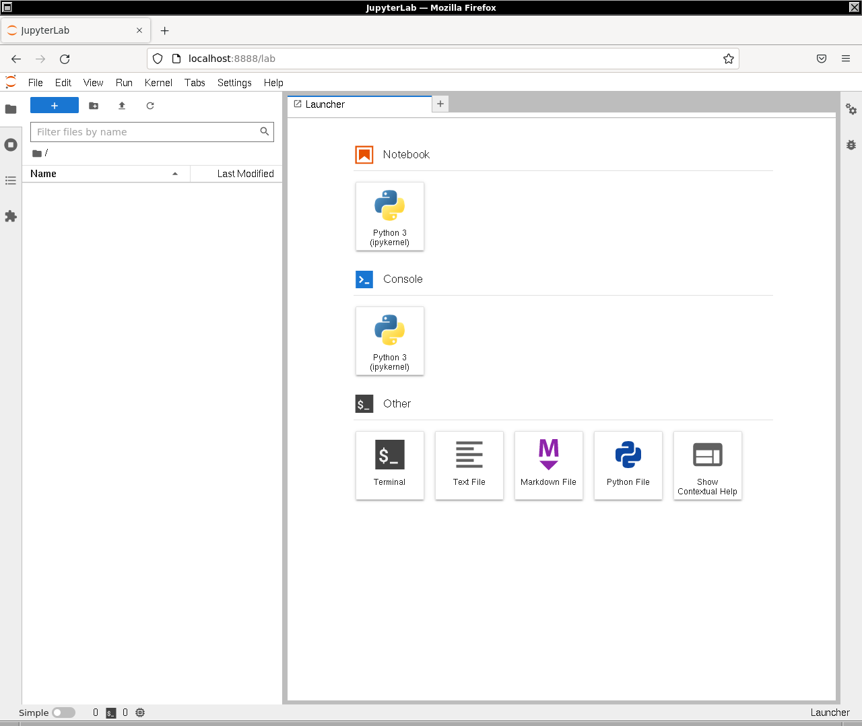Viewport: 862px width, 726px height.
Task: Open Property Inspector gears icon
Action: pos(851,109)
